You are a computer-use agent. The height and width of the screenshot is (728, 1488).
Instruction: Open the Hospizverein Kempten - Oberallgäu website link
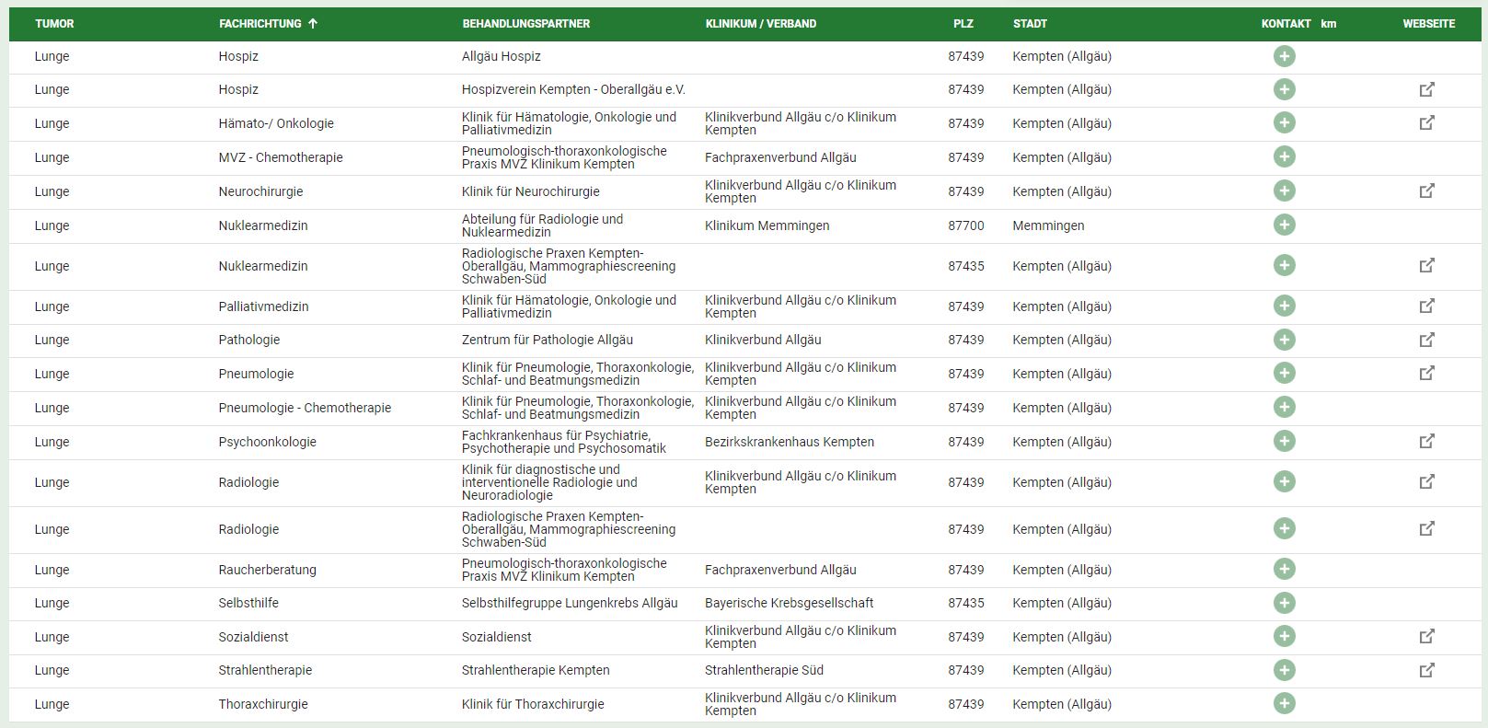click(x=1426, y=89)
